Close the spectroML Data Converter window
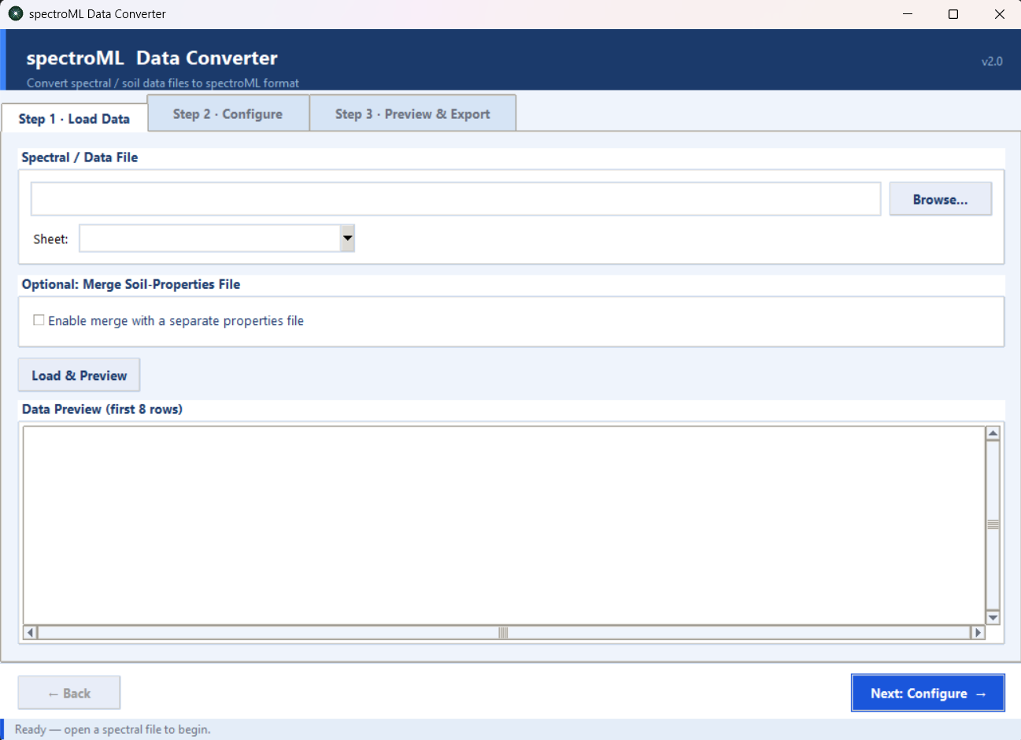The width and height of the screenshot is (1021, 740). 999,14
